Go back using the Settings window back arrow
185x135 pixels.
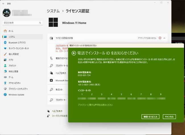coord(3,4)
